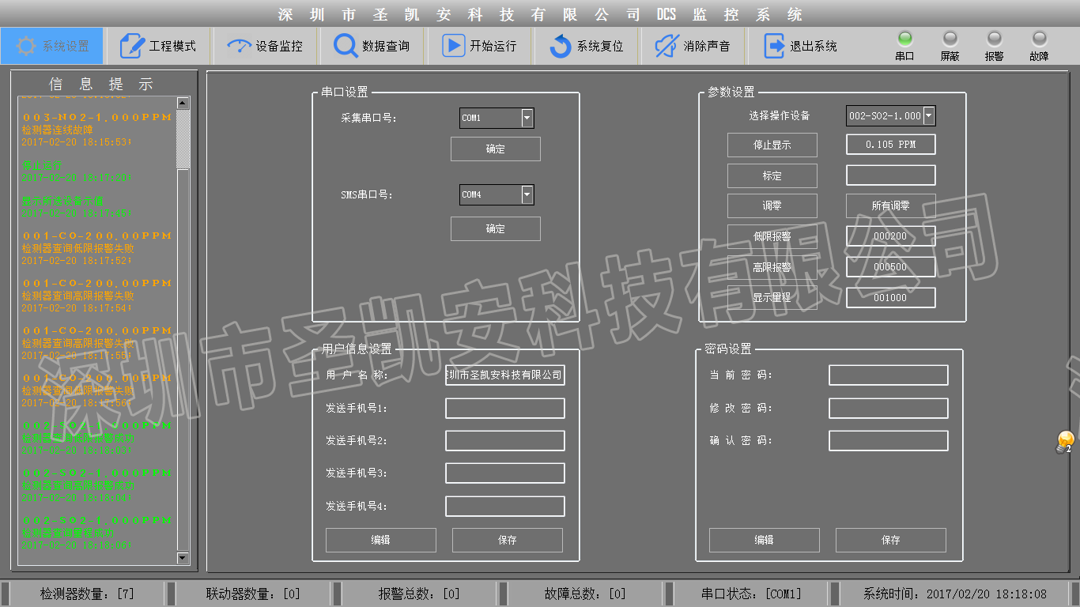Click 报警总数：[0] in status bar
The image size is (1080, 607).
(419, 594)
